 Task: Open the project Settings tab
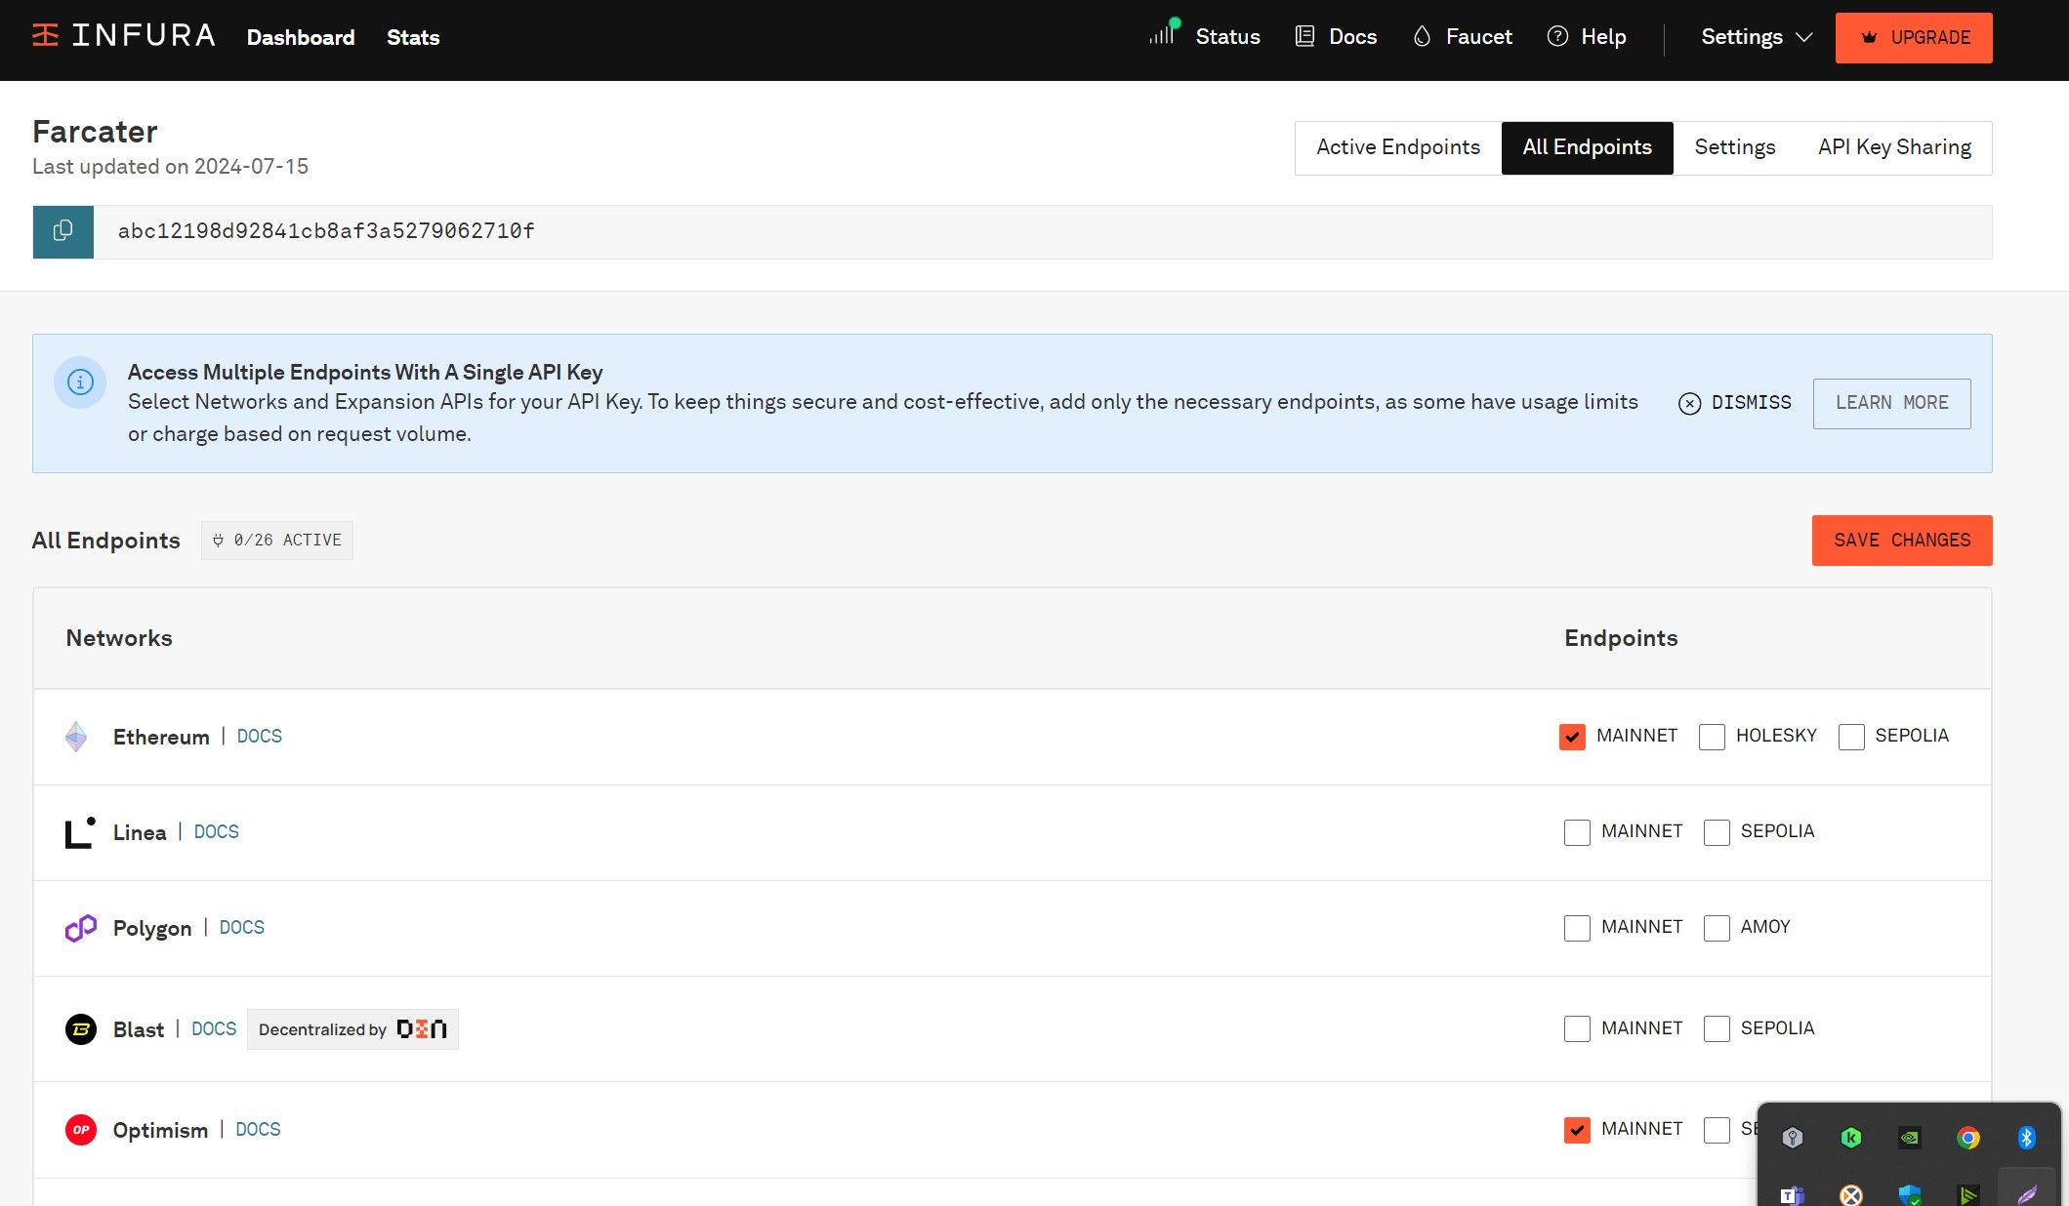[x=1735, y=147]
